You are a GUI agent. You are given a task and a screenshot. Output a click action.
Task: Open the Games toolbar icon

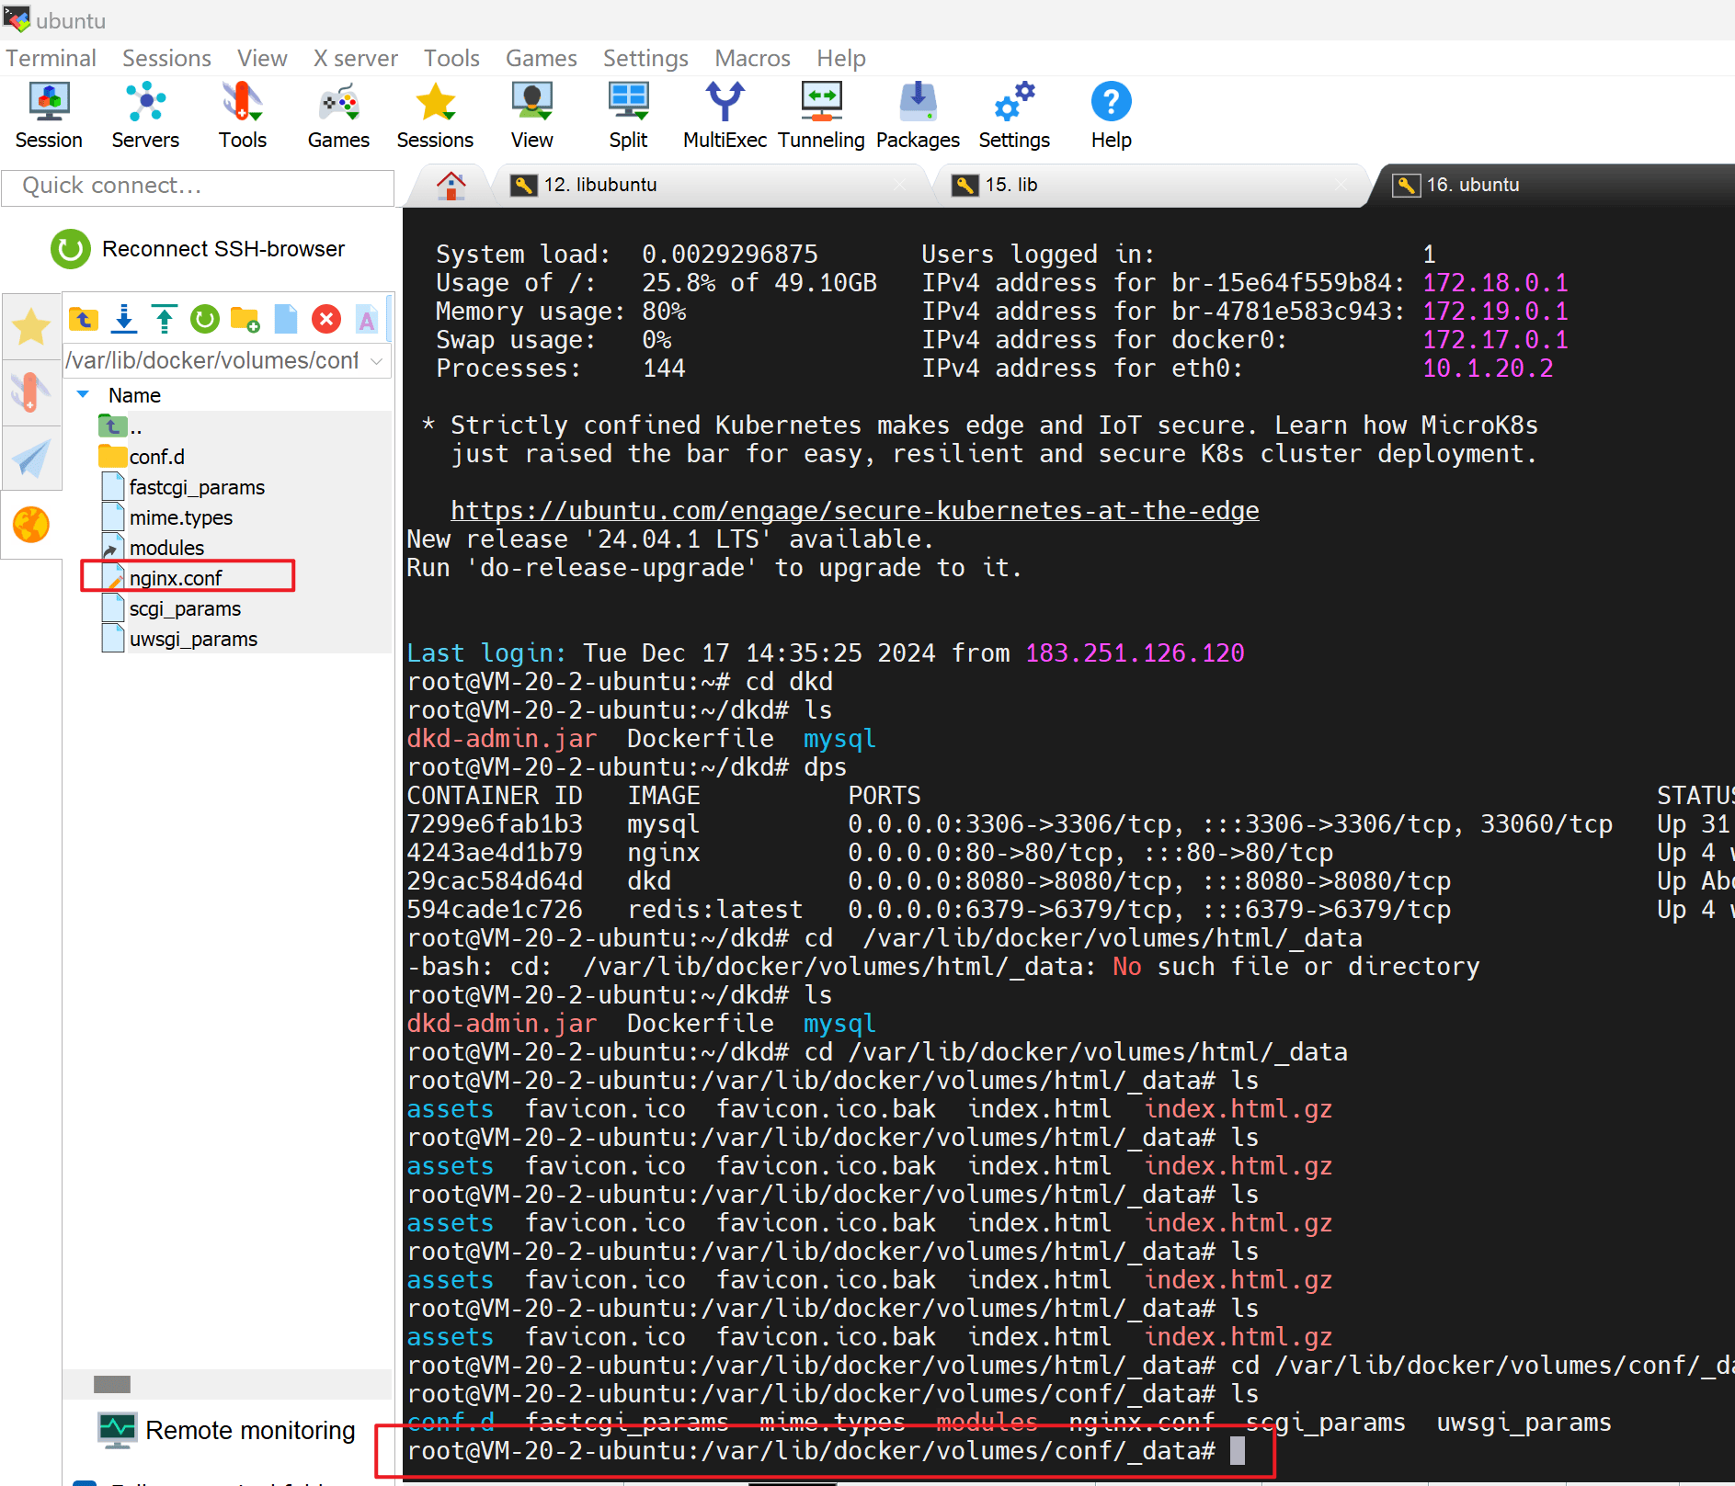(338, 115)
